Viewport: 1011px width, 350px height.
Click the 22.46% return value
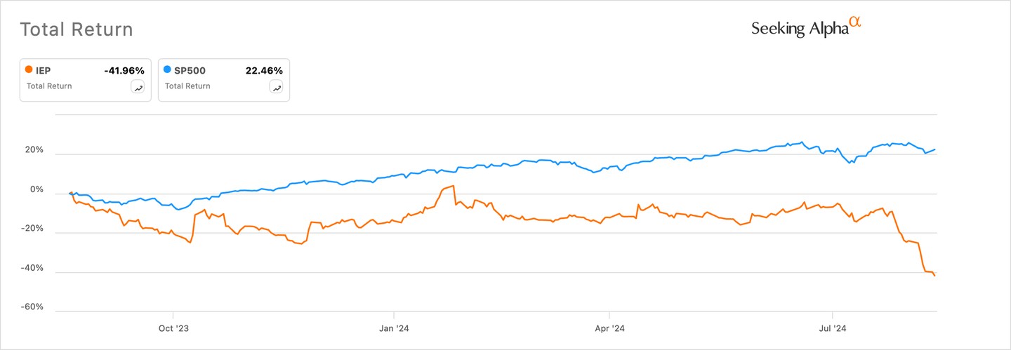point(263,70)
